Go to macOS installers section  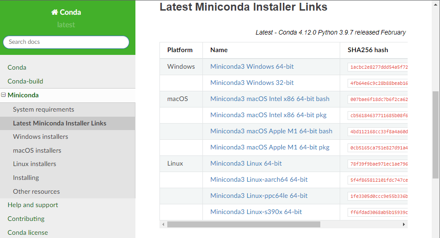click(37, 150)
